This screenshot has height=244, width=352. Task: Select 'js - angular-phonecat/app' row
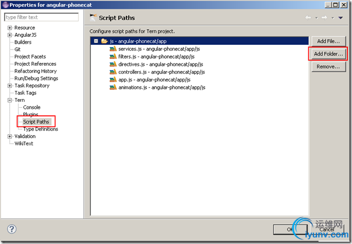(x=199, y=41)
